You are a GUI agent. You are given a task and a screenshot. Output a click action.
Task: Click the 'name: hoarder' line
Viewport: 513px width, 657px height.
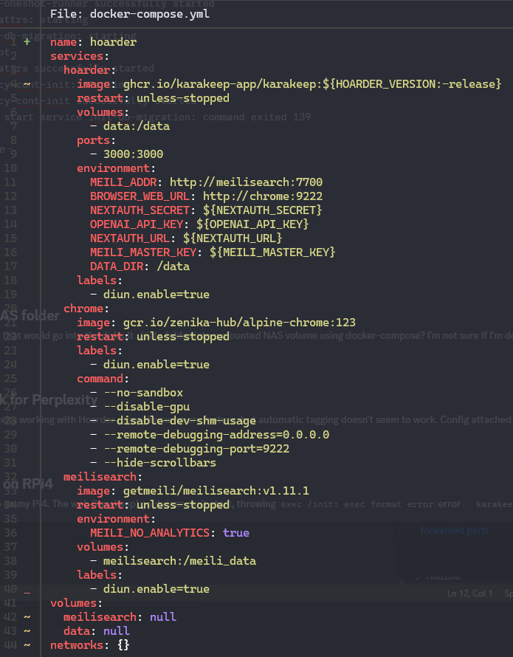coord(94,42)
